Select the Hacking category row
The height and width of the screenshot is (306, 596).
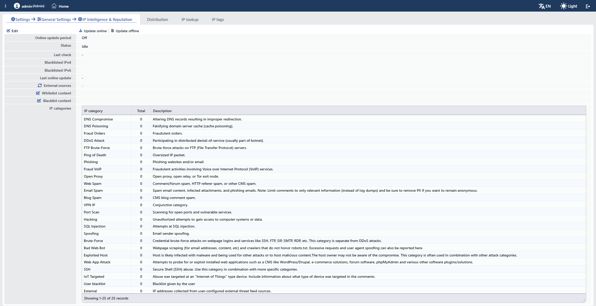tap(334, 219)
